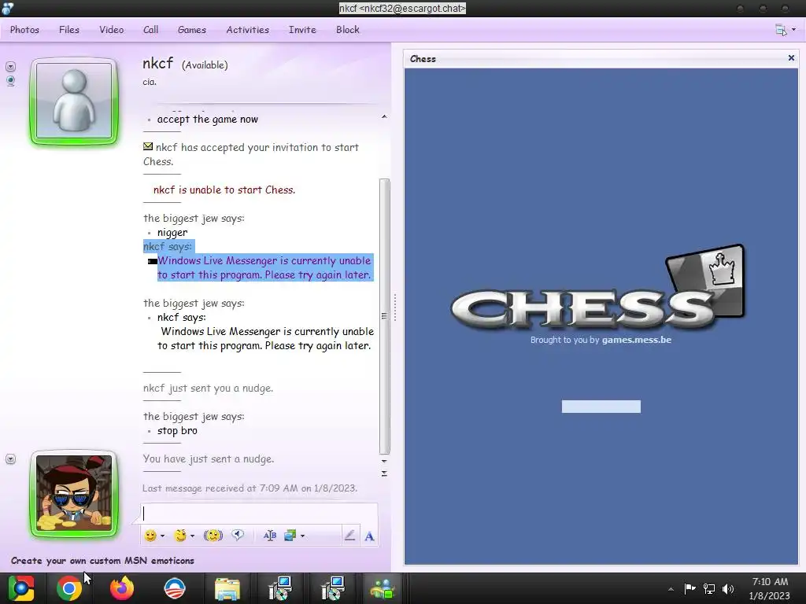Click the chat history scrollbar thumb

coord(384,316)
